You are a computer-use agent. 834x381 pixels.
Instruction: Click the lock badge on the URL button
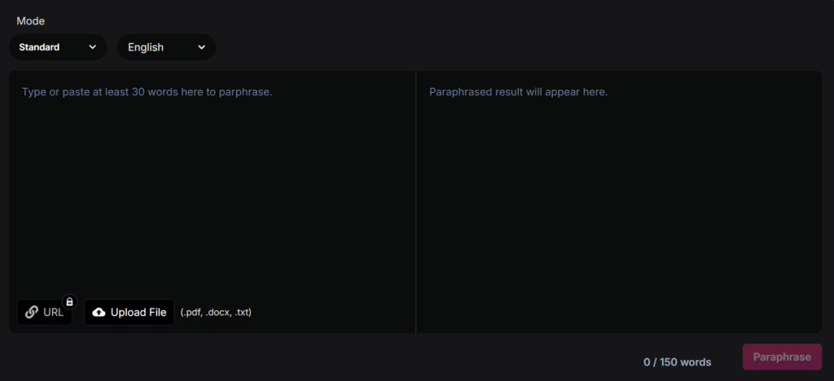click(x=69, y=302)
